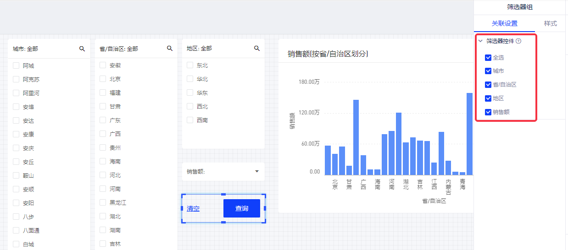The image size is (568, 250).
Task: Click the search icon in 省/自治区 filter
Action: (x=169, y=49)
